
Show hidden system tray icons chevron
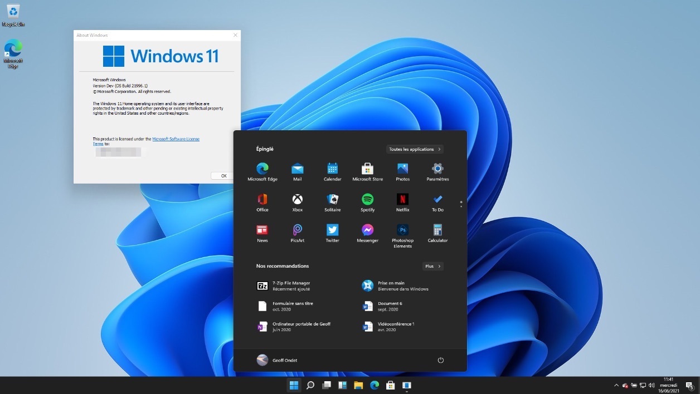click(616, 385)
